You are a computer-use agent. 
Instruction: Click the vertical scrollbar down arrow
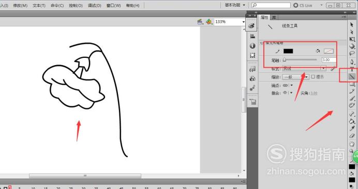tap(244, 170)
